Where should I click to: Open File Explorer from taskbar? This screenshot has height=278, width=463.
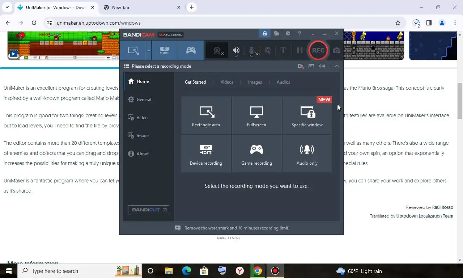[169, 271]
